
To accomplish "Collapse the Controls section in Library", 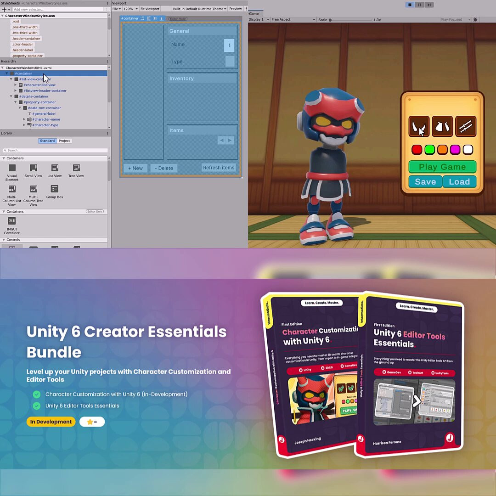I will pos(4,240).
